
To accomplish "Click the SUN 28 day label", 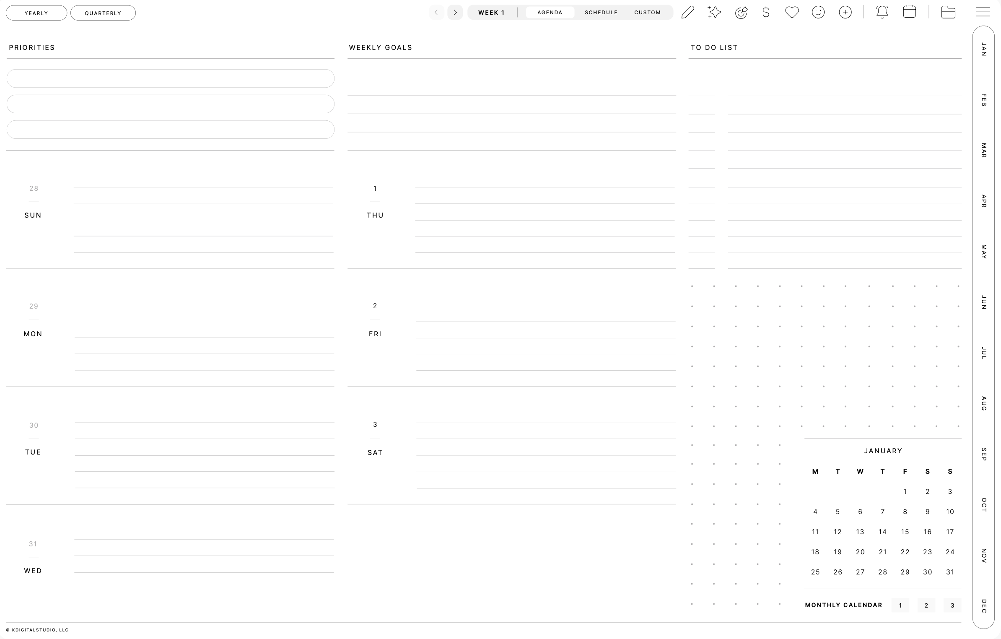I will click(33, 202).
